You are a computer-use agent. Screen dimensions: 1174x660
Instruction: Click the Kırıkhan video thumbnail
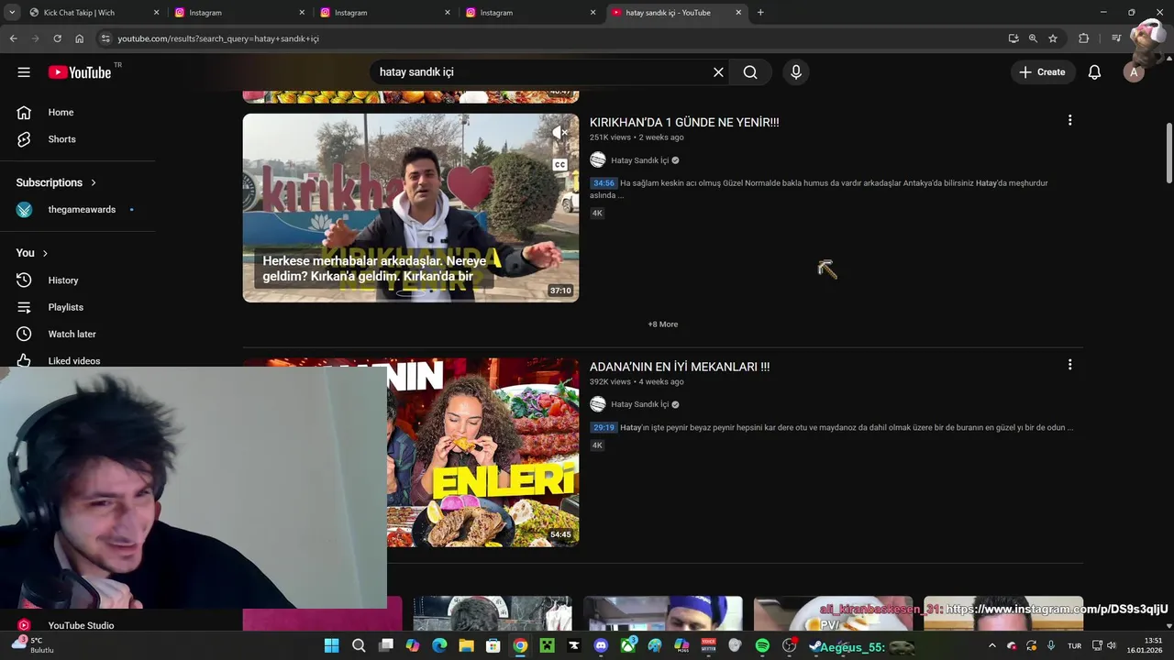(x=411, y=208)
